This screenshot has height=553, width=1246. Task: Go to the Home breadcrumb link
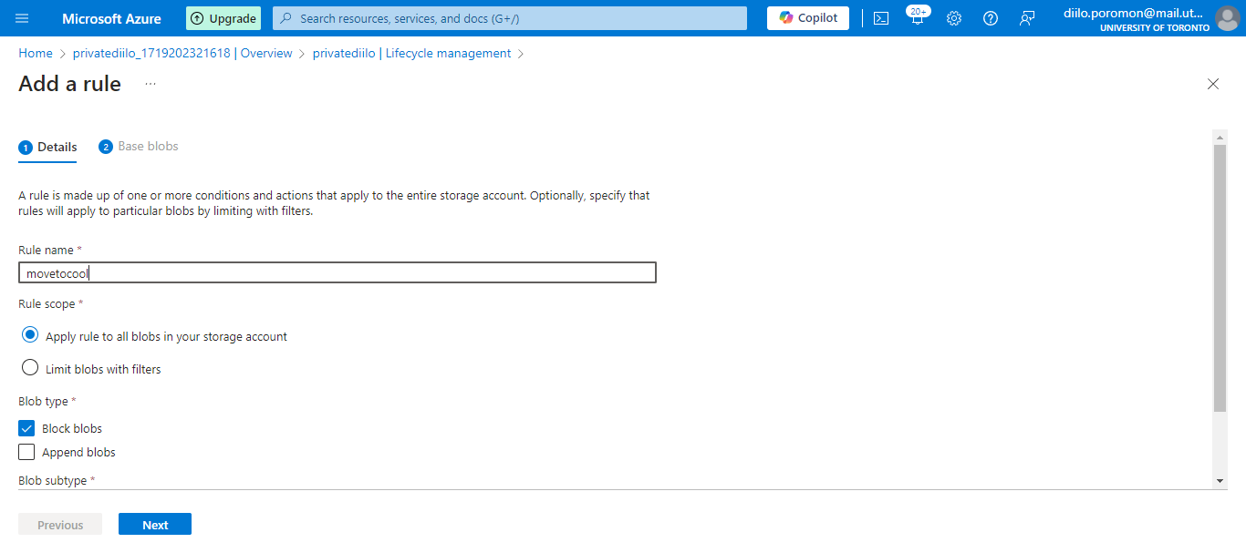coord(36,54)
